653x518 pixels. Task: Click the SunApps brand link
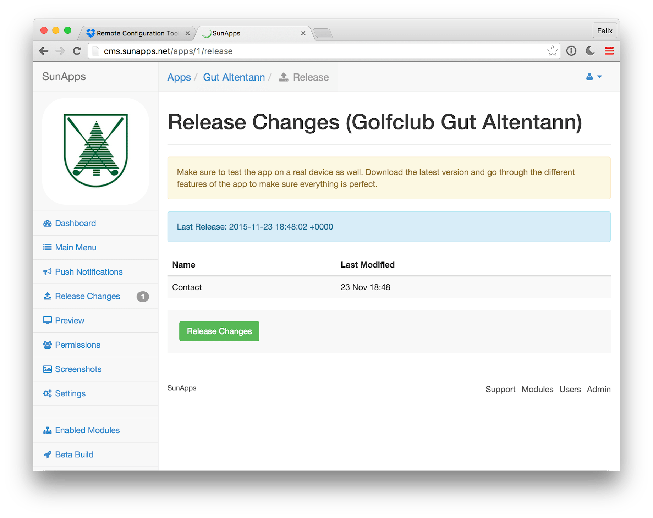click(64, 77)
